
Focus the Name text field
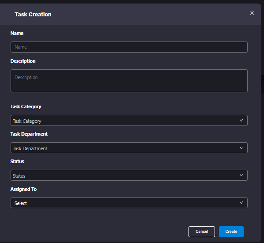(129, 47)
